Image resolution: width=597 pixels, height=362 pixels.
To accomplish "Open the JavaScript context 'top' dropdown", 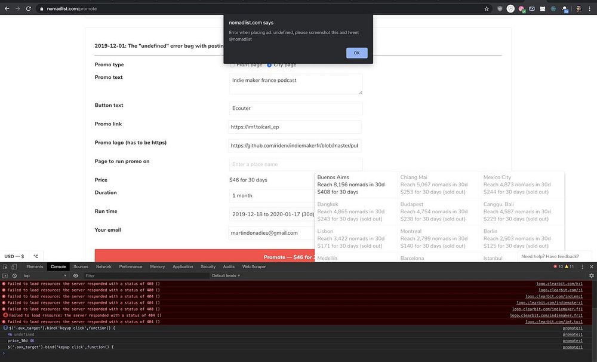I will [x=45, y=275].
